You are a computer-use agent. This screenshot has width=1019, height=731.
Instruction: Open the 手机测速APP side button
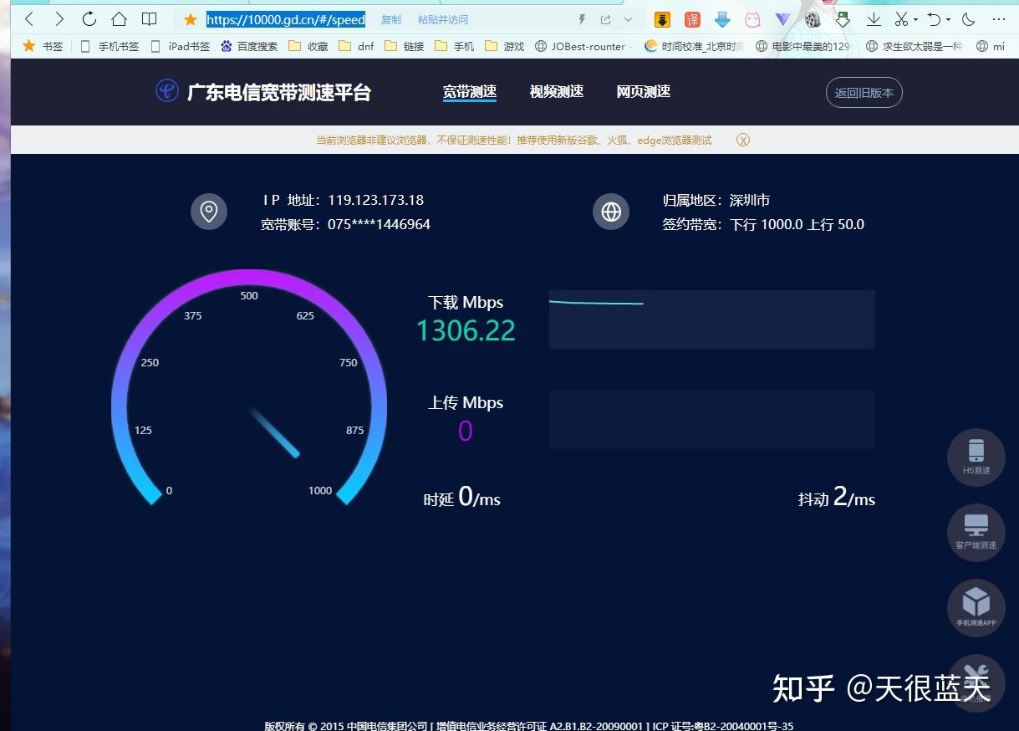[x=976, y=608]
